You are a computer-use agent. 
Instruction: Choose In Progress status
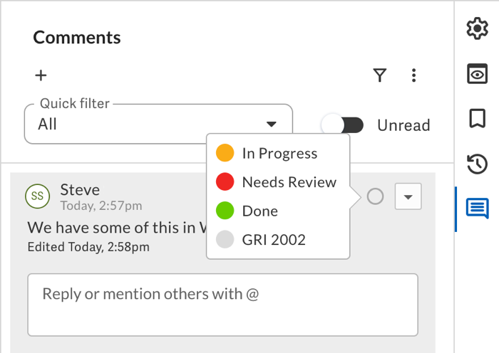tap(278, 153)
